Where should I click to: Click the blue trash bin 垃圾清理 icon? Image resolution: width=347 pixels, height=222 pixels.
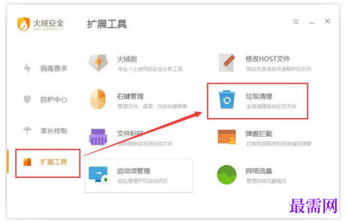pos(226,100)
